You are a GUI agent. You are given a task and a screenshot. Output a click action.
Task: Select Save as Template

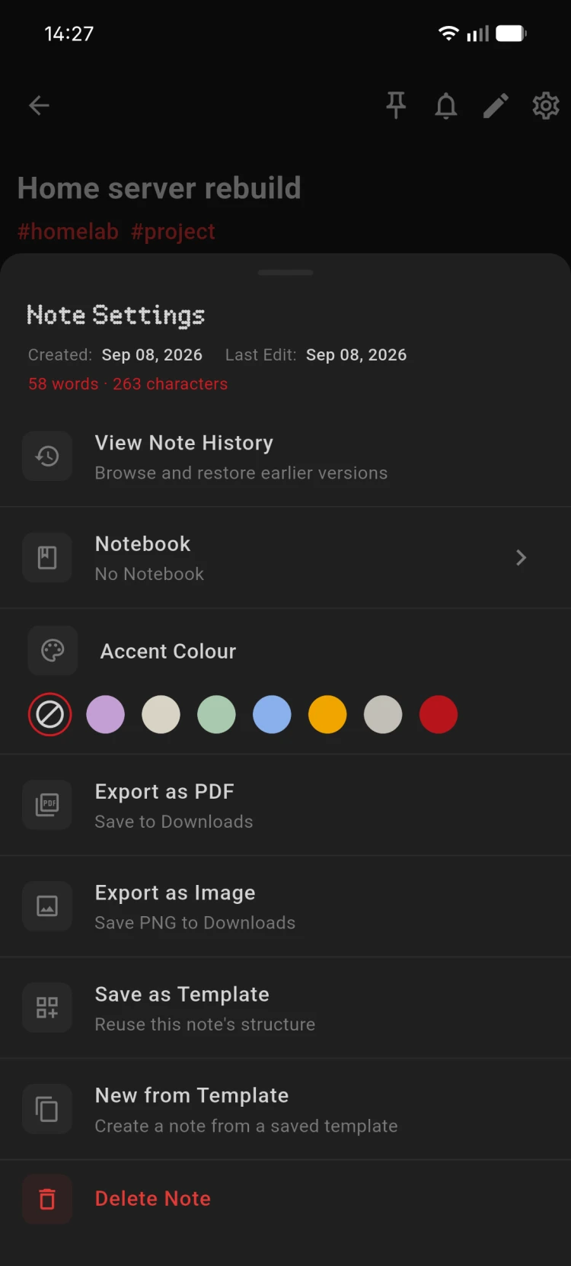coord(285,1008)
